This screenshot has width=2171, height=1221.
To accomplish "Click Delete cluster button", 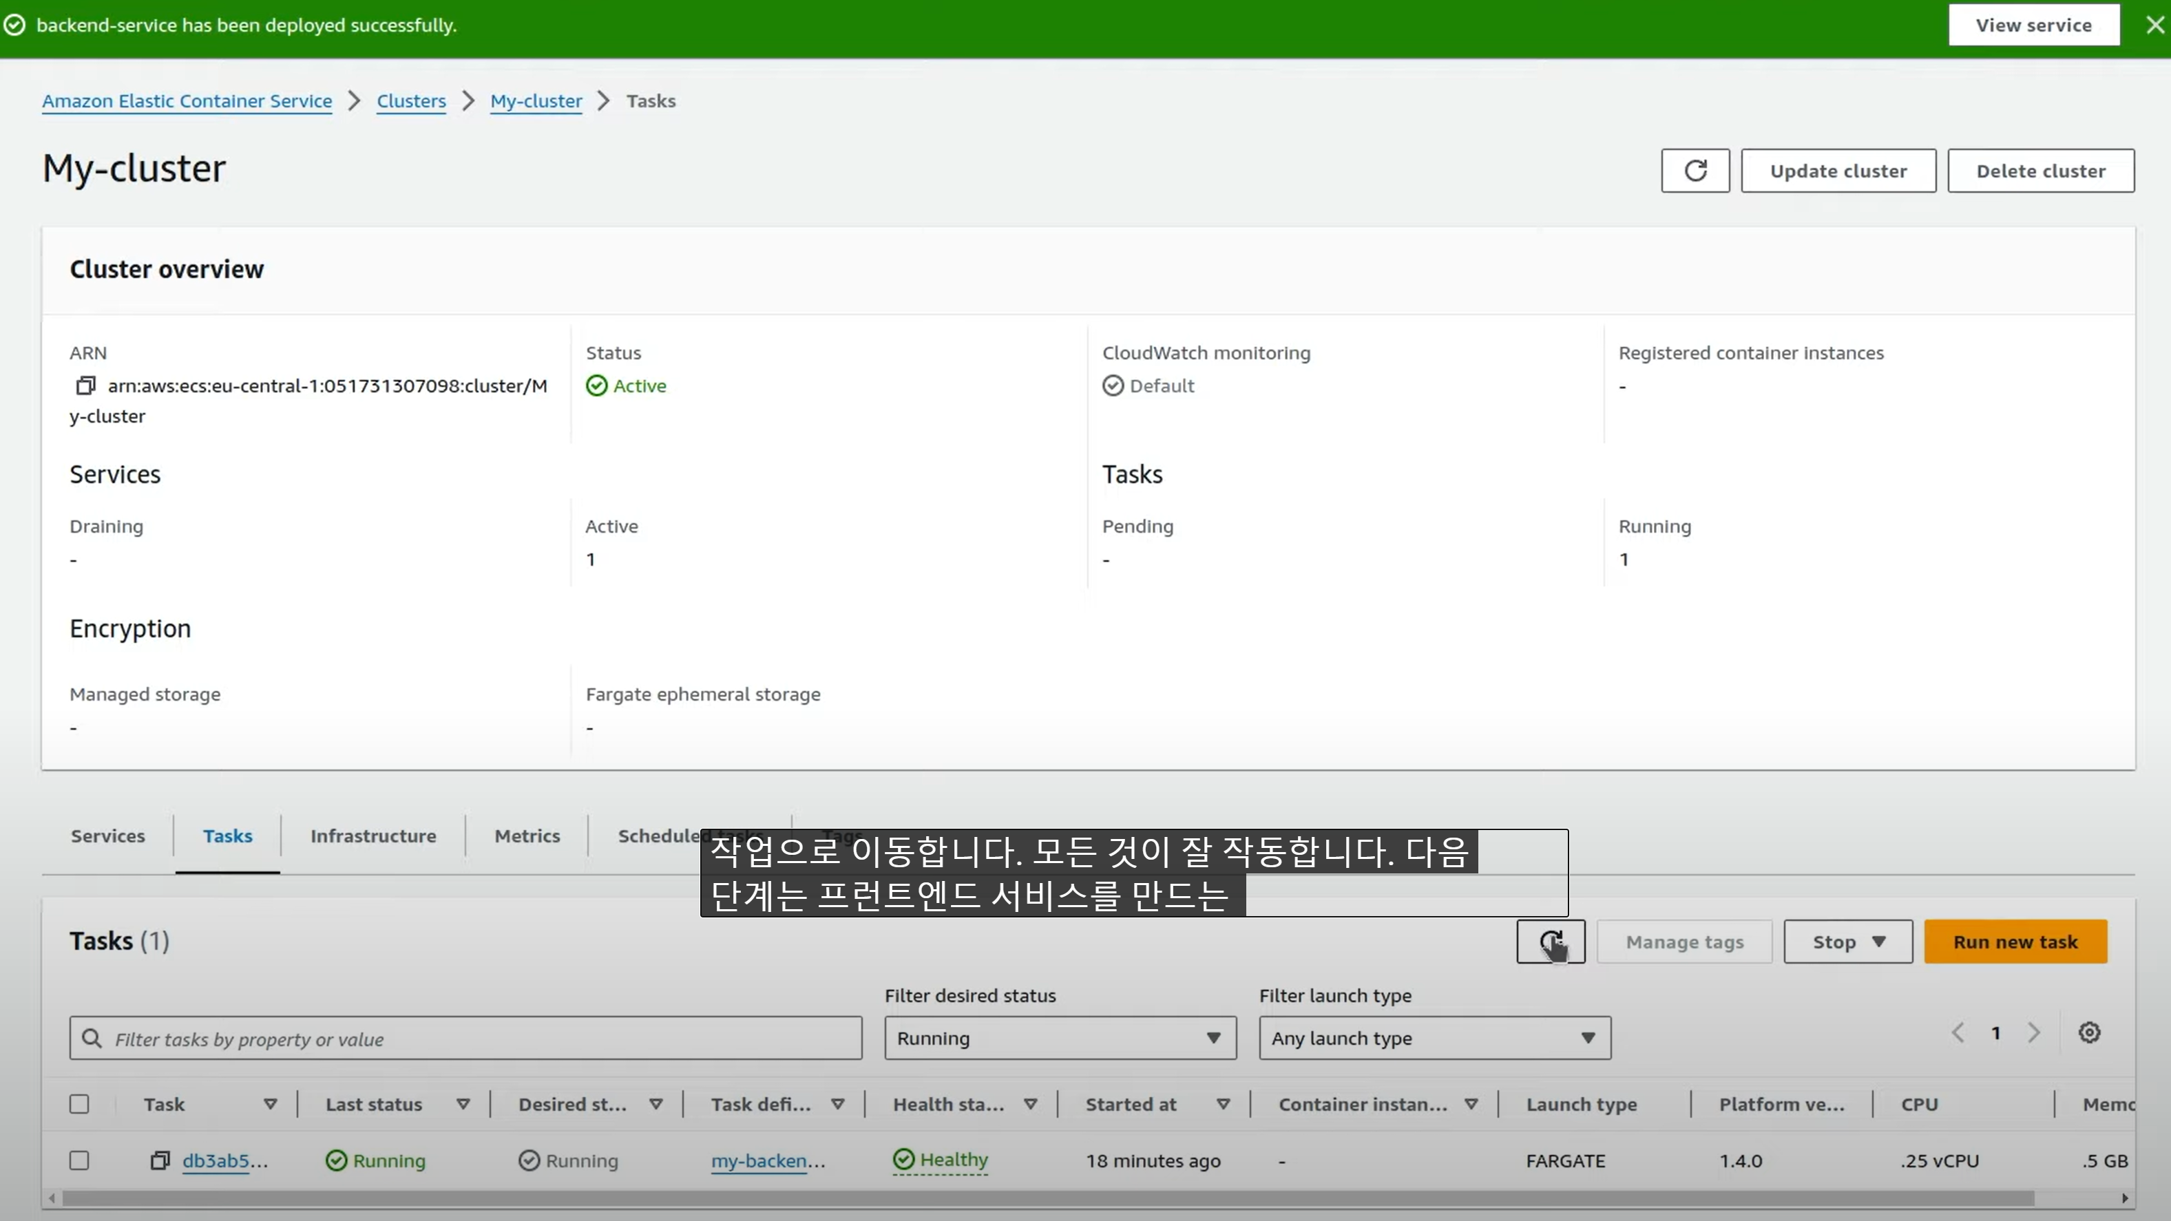I will pyautogui.click(x=2040, y=171).
